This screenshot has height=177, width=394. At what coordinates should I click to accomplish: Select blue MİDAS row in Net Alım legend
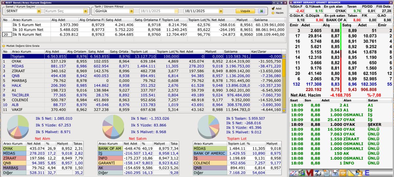click(42, 153)
